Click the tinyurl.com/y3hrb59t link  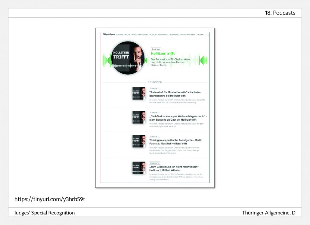click(50, 199)
